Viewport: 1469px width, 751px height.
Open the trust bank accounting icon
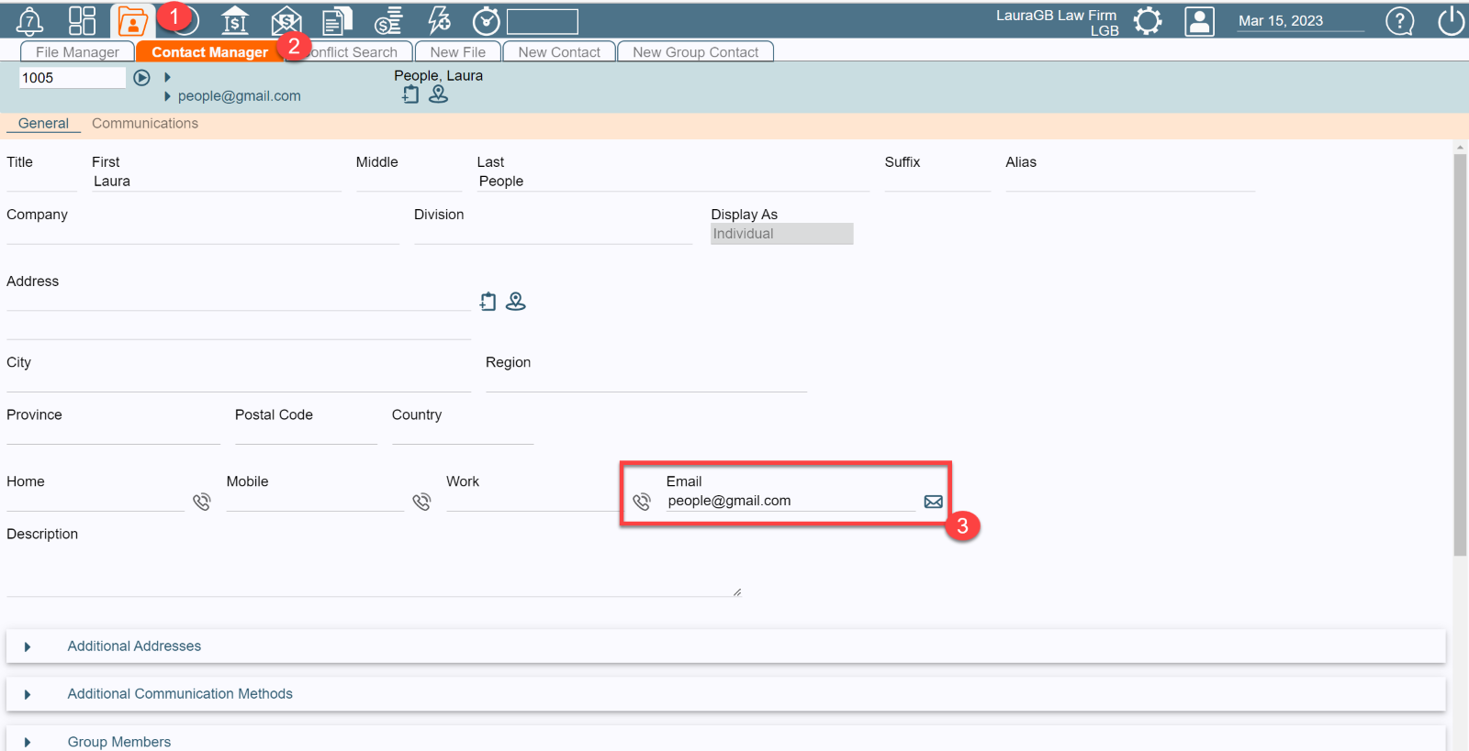coord(235,20)
